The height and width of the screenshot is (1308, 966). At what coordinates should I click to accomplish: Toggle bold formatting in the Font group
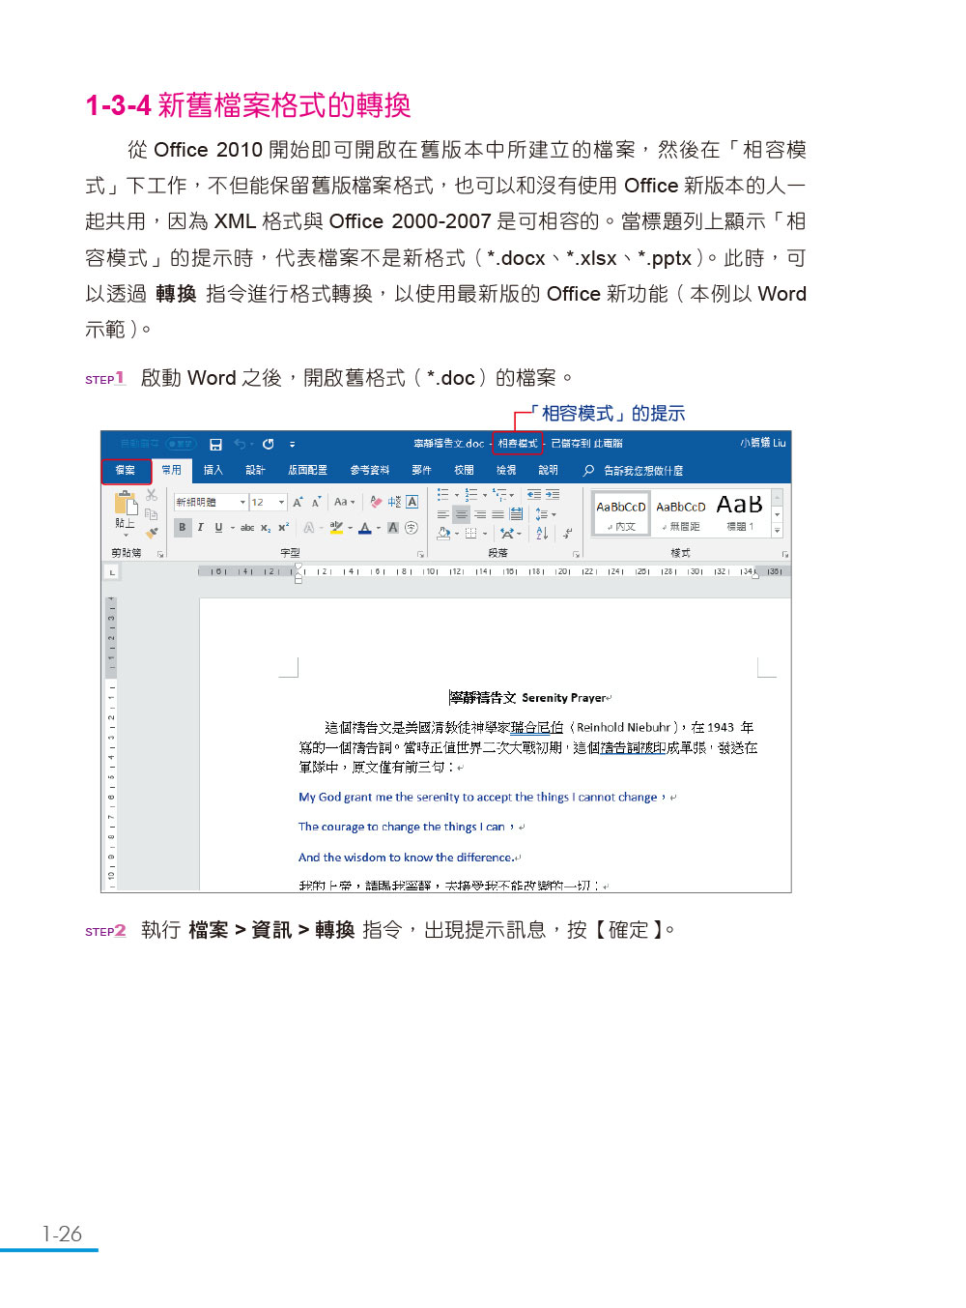(x=182, y=526)
